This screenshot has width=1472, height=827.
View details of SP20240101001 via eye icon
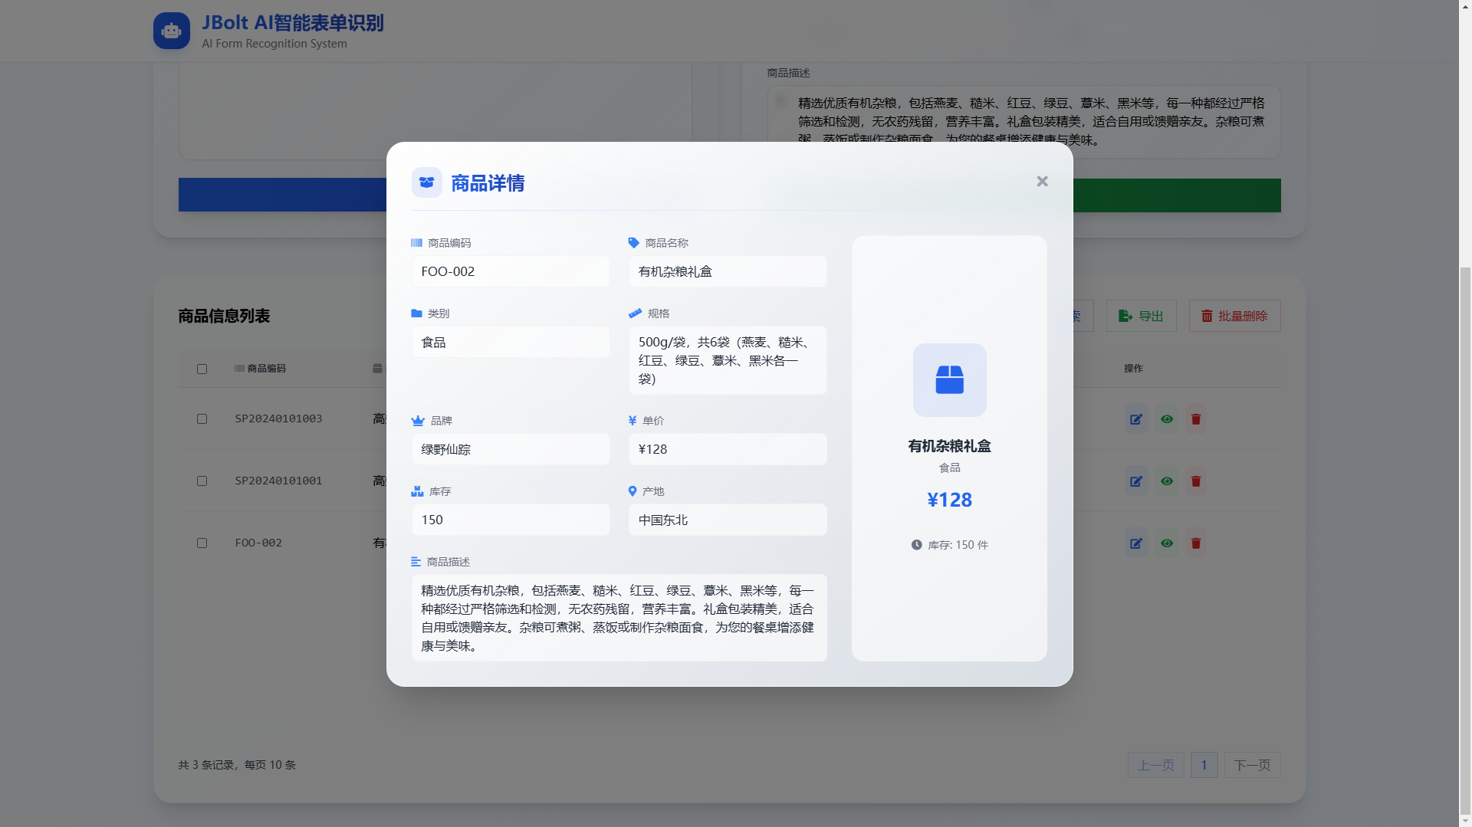pyautogui.click(x=1167, y=481)
